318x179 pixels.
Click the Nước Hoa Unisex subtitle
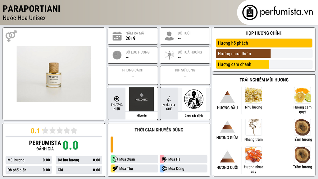click(24, 18)
